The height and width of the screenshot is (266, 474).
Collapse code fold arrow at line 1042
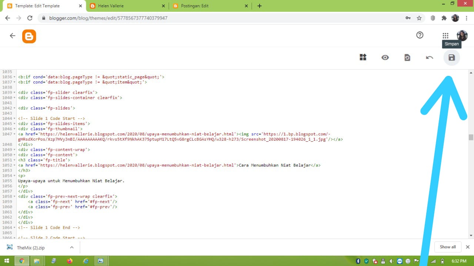(x=14, y=108)
